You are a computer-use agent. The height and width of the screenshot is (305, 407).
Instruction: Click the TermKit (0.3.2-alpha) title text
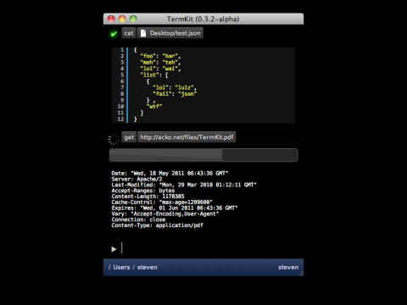pos(203,19)
